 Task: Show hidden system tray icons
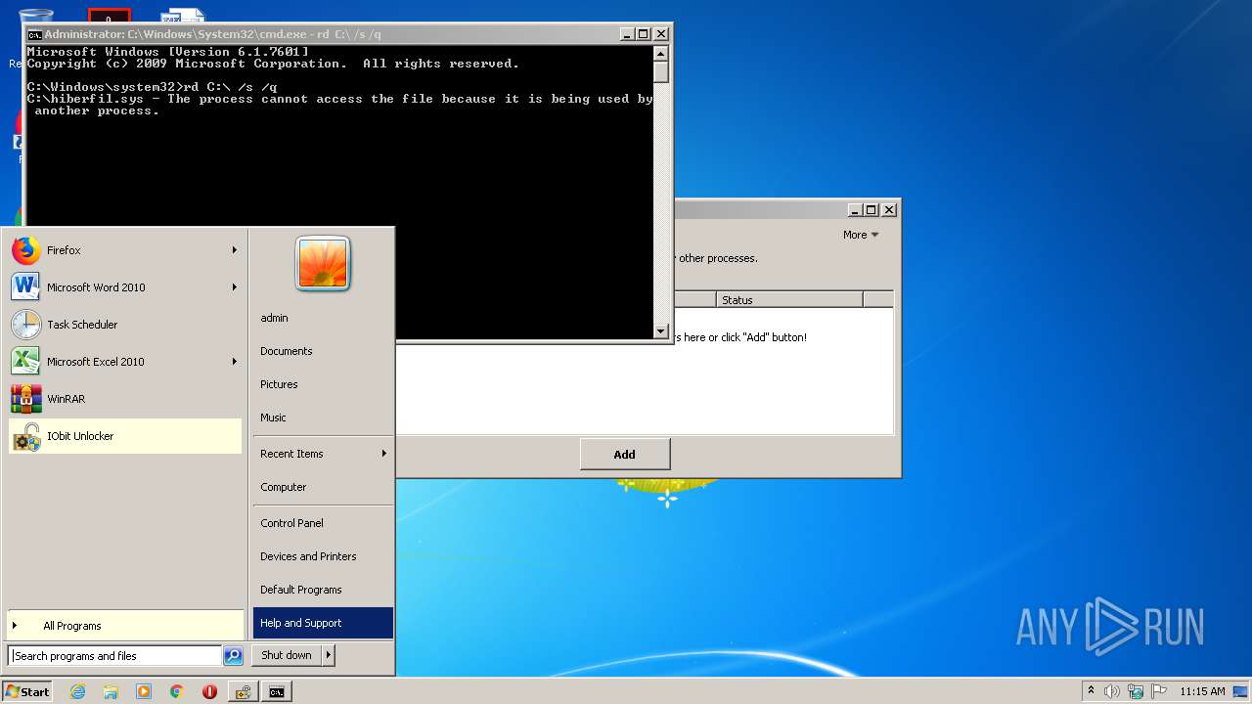[1091, 690]
